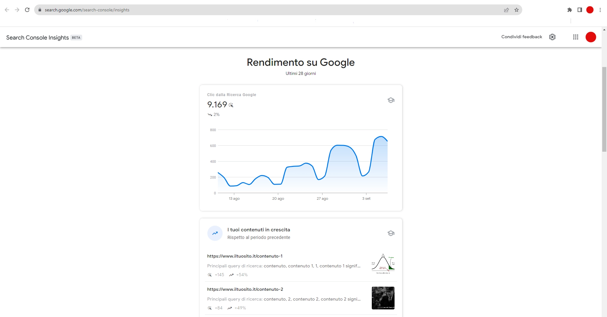This screenshot has width=607, height=317.
Task: Click the 3 set axis label
Action: (366, 198)
